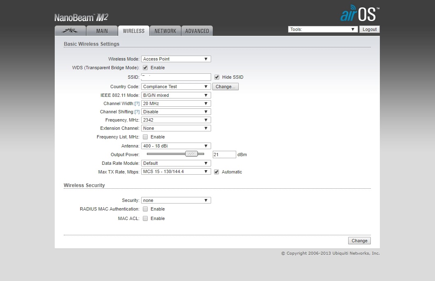
Task: Open the Wireless Mode dropdown
Action: pyautogui.click(x=176, y=59)
